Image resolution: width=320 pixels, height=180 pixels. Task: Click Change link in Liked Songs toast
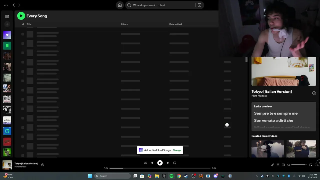[x=177, y=150]
